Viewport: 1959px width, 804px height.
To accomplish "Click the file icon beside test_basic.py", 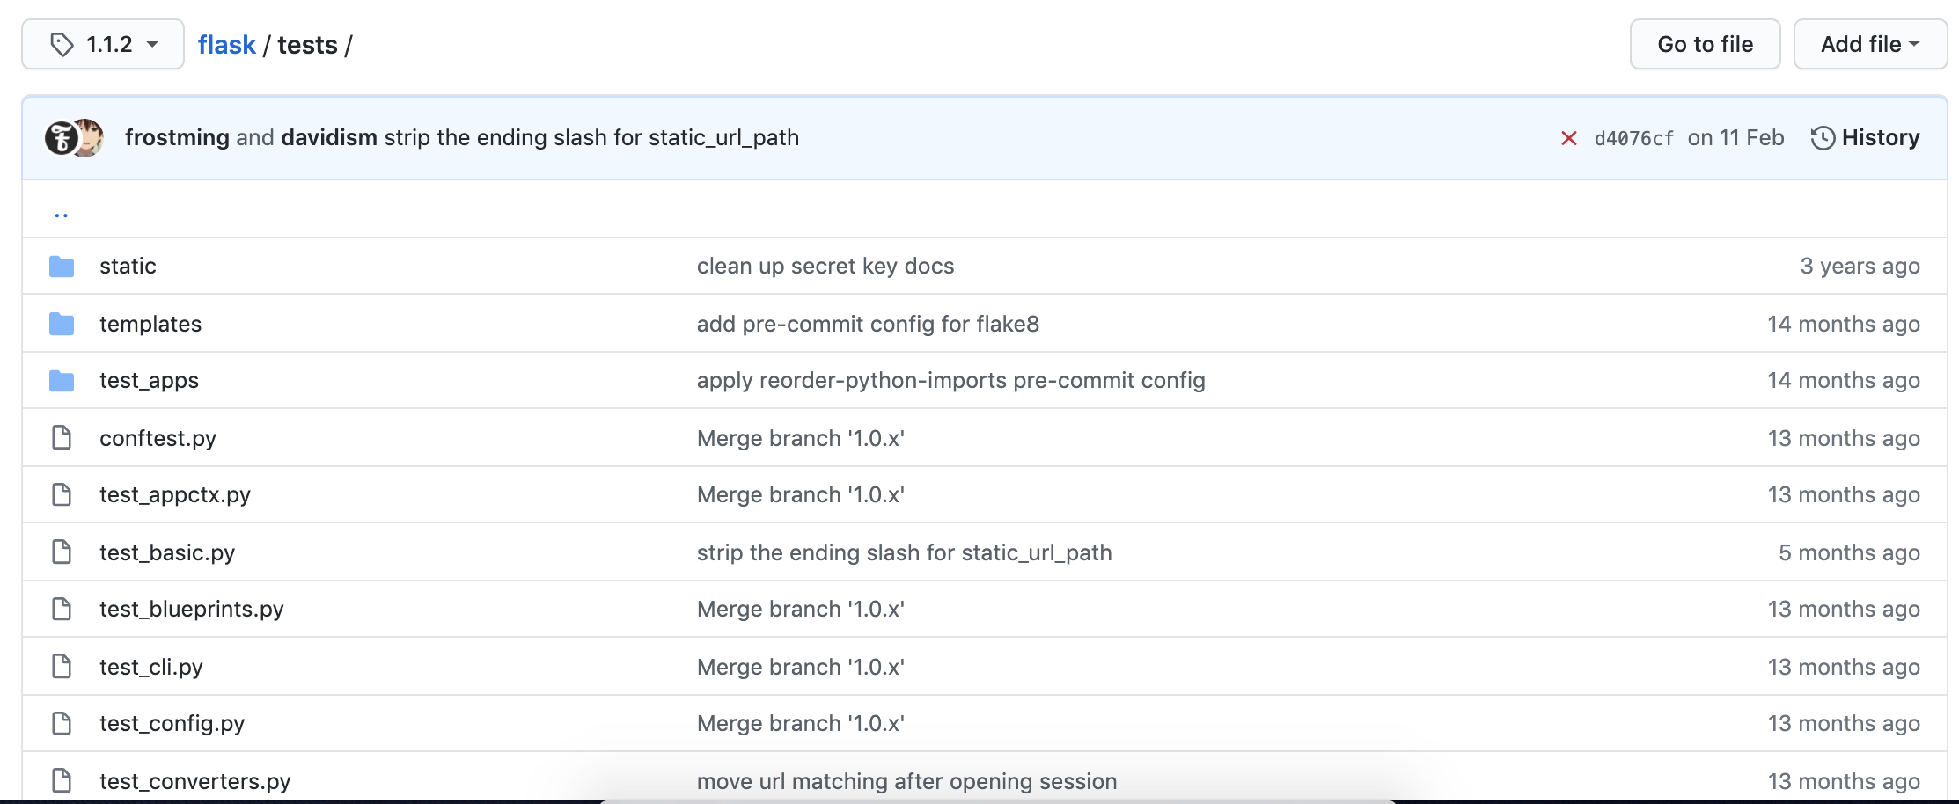I will point(61,552).
